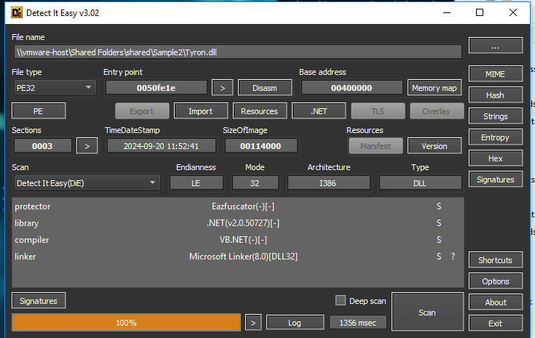Open the File type PE32 dropdown

(55, 88)
